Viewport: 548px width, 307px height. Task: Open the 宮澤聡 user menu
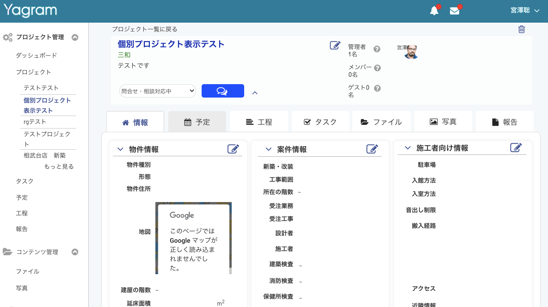(525, 11)
